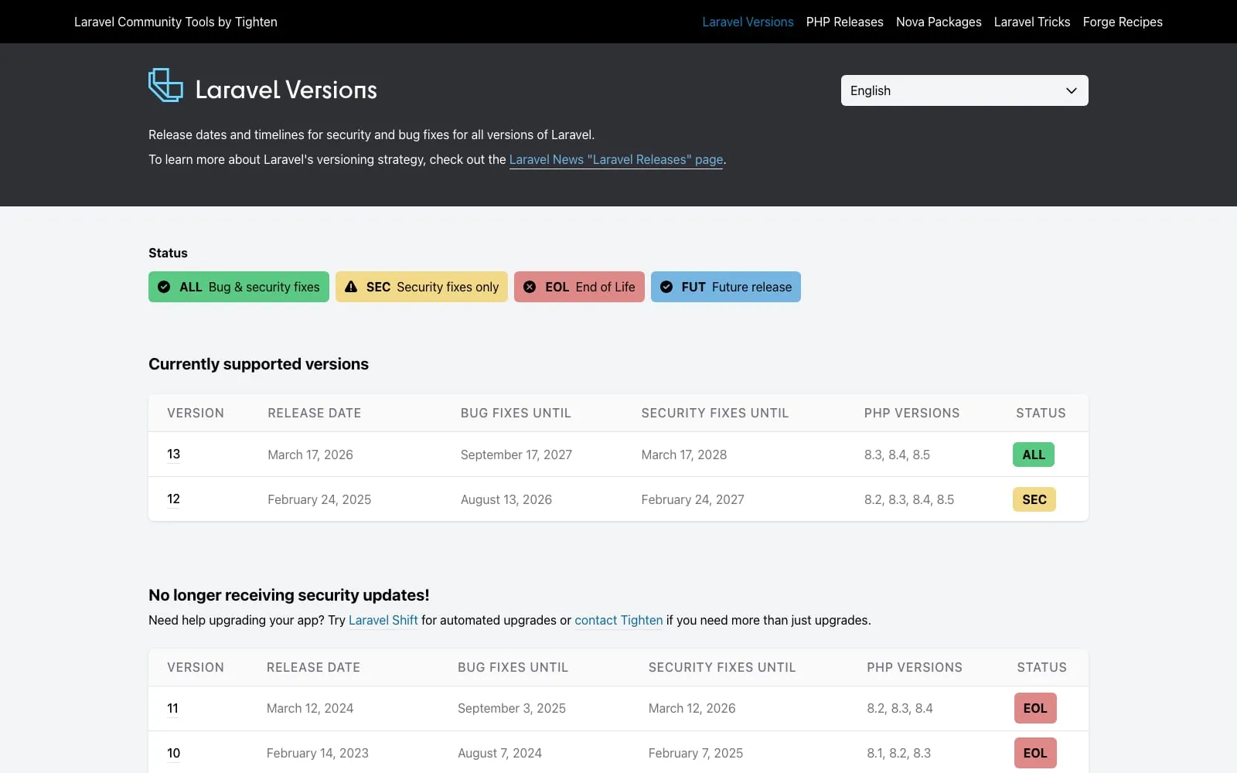The image size is (1237, 773).
Task: Click SECURITY FIXES UNTIL header in supported table
Action: (x=715, y=413)
